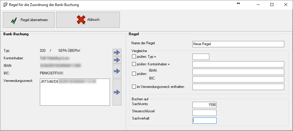Click the arrow button next to Typ row
Screen dimensions: 293x131
117,52
